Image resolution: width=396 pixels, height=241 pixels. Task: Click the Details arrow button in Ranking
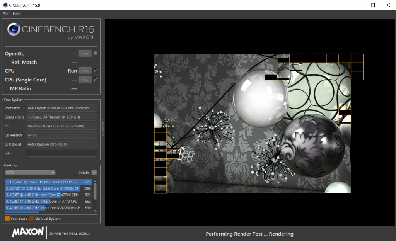click(x=94, y=173)
